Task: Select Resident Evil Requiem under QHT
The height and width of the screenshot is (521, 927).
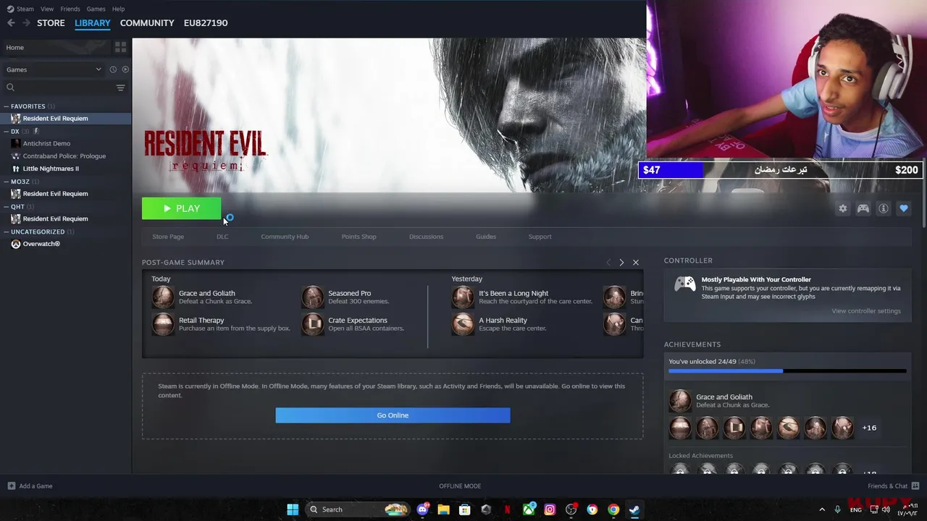Action: tap(55, 219)
